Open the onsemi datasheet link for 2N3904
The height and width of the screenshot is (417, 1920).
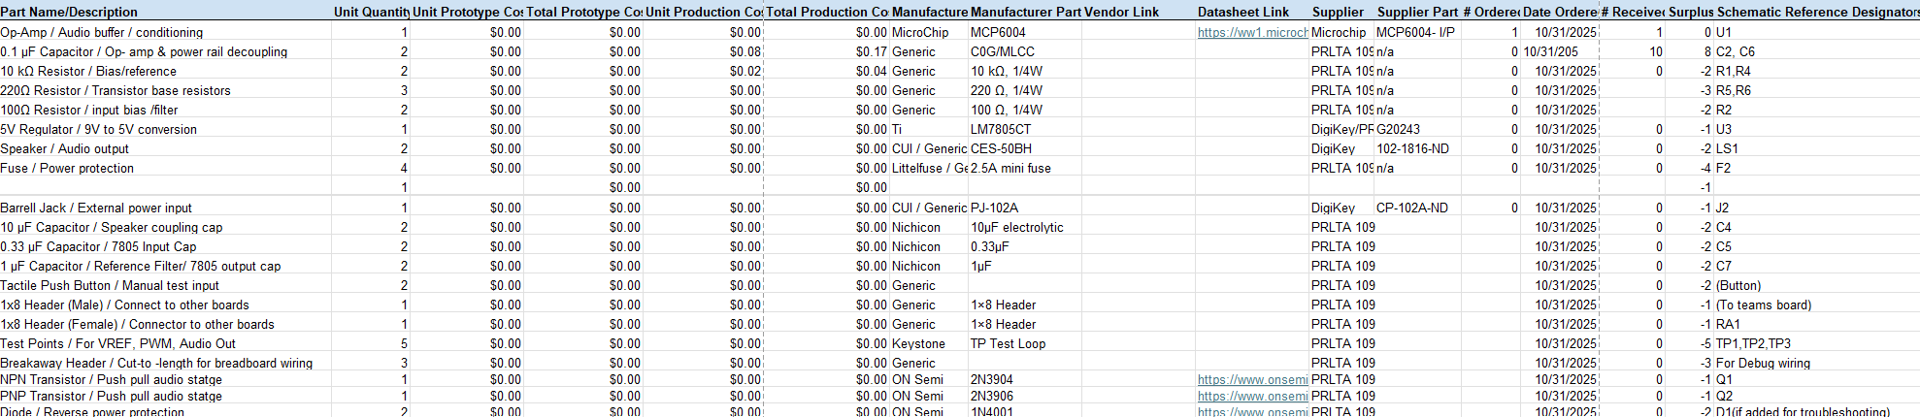pos(1252,379)
